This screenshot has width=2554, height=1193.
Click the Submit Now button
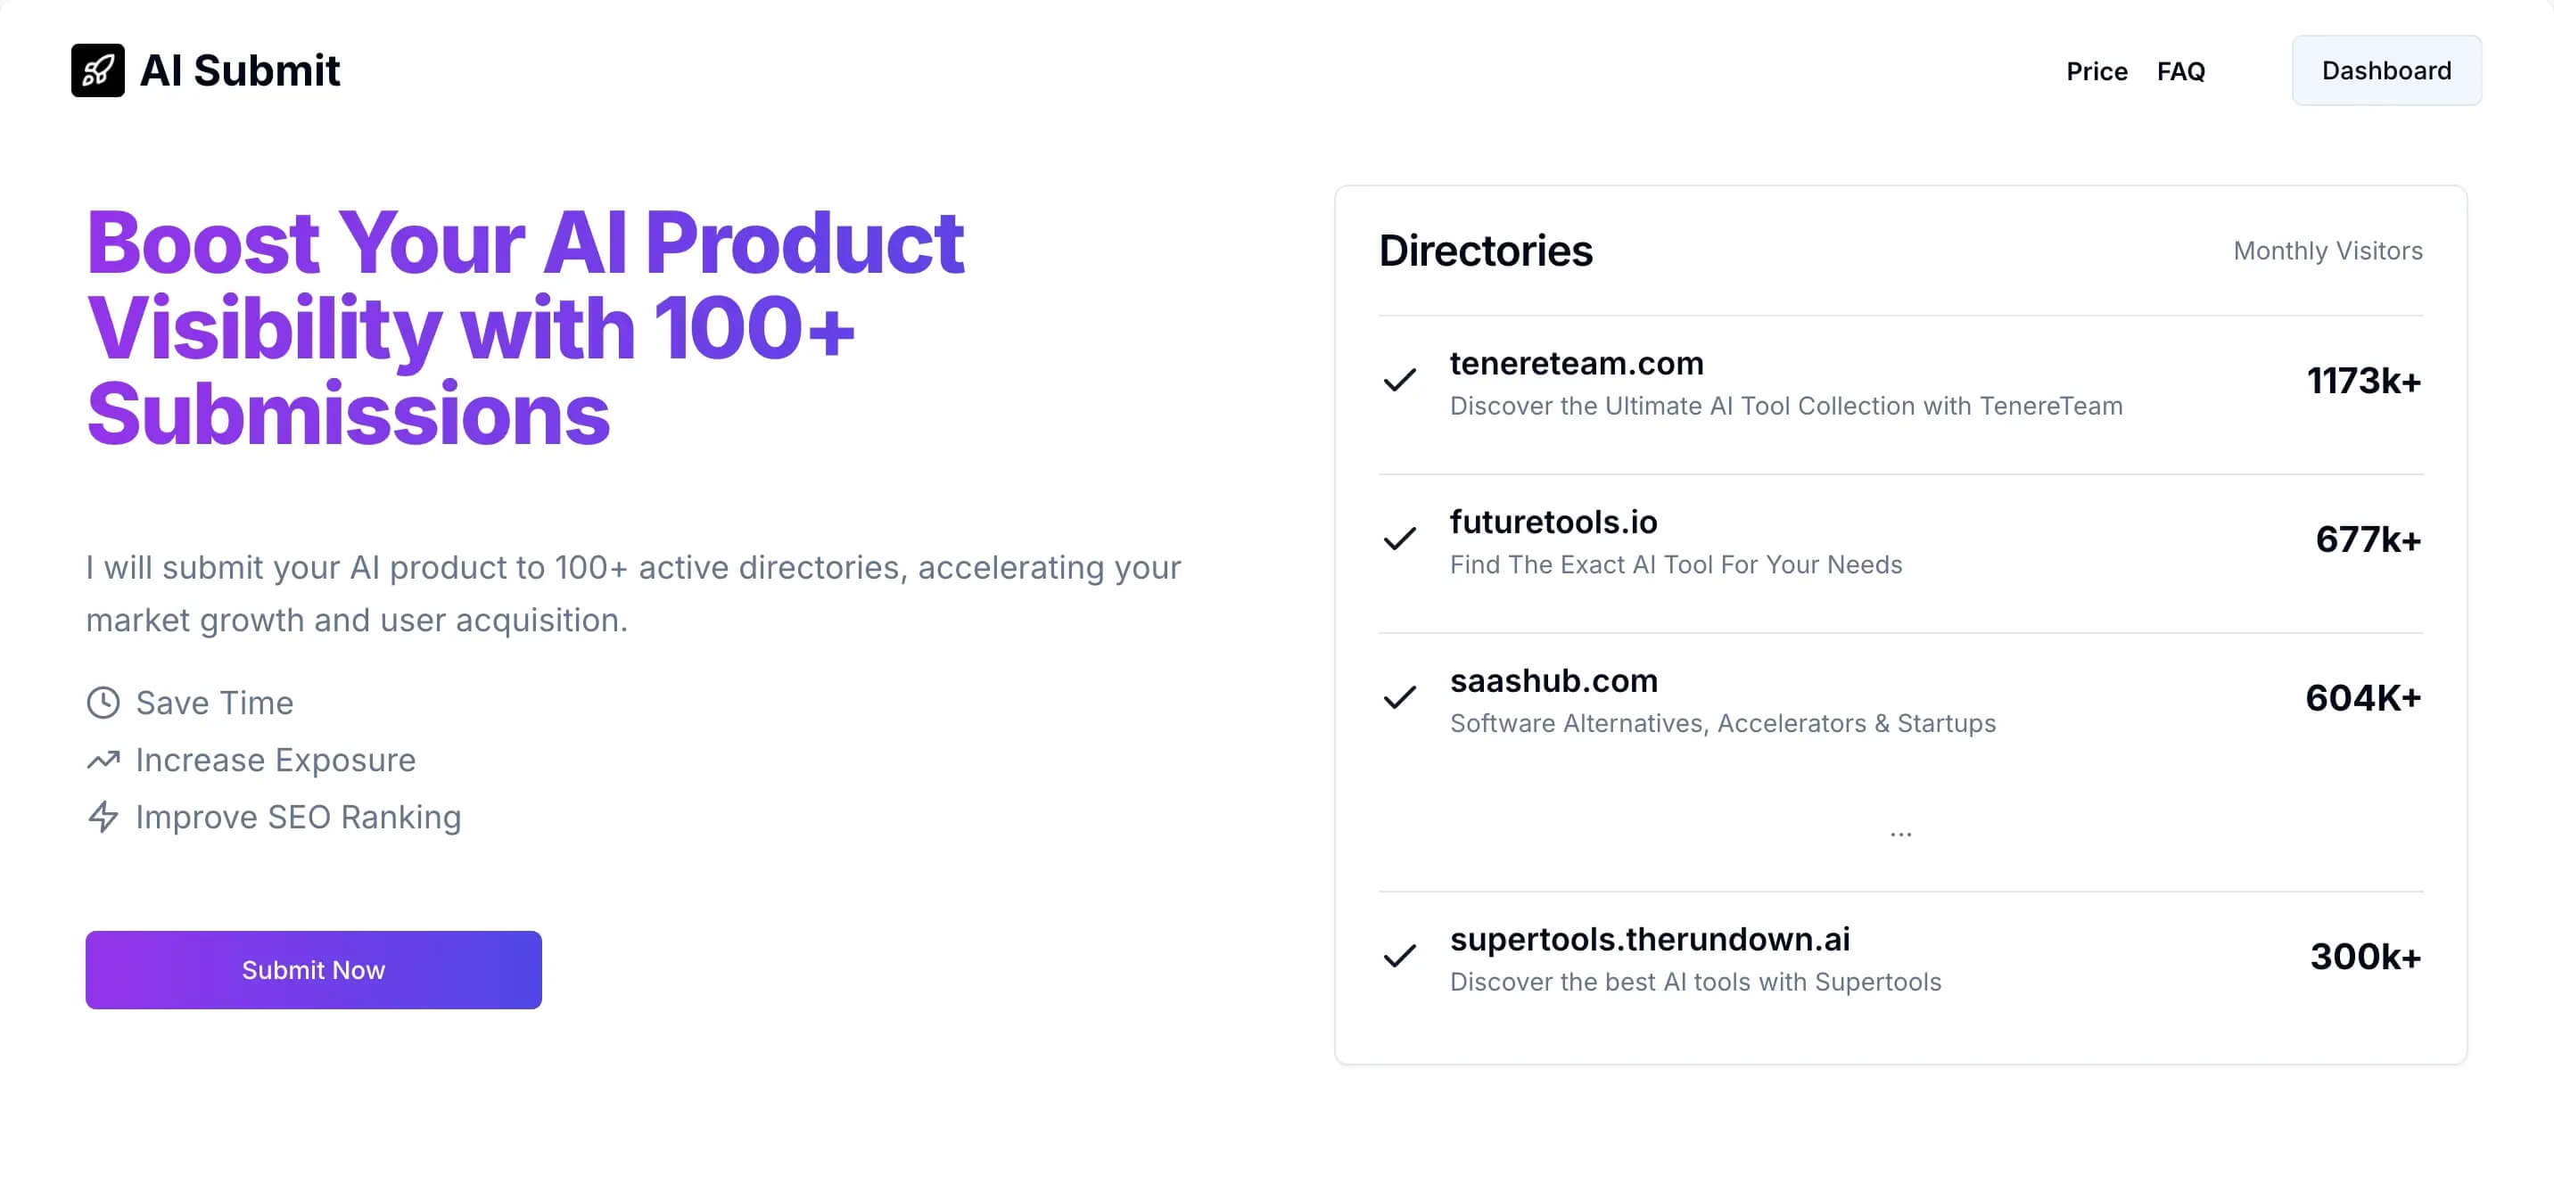tap(312, 969)
